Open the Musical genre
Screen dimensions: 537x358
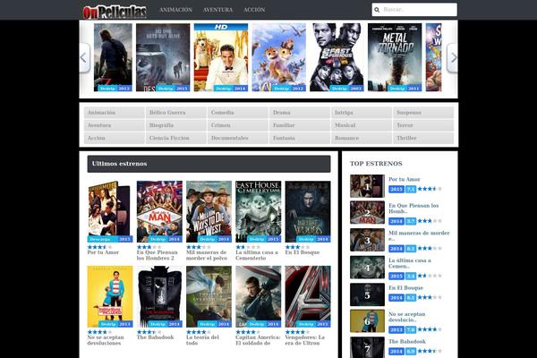pyautogui.click(x=362, y=125)
